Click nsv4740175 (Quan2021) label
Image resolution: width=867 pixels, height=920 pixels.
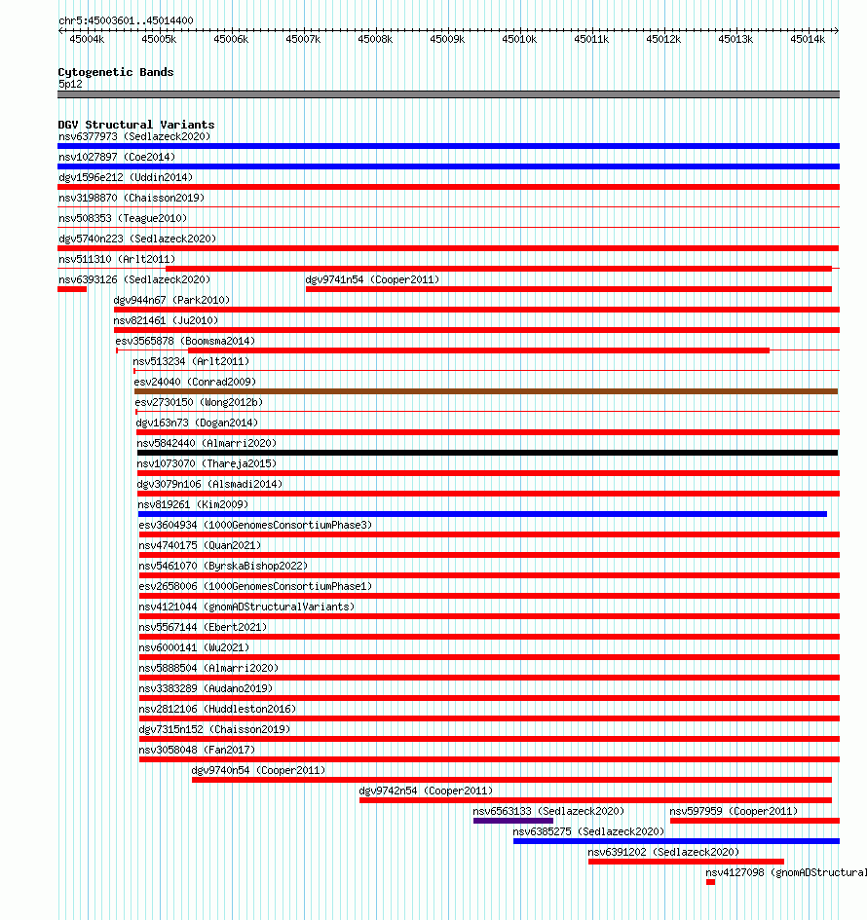tap(200, 546)
